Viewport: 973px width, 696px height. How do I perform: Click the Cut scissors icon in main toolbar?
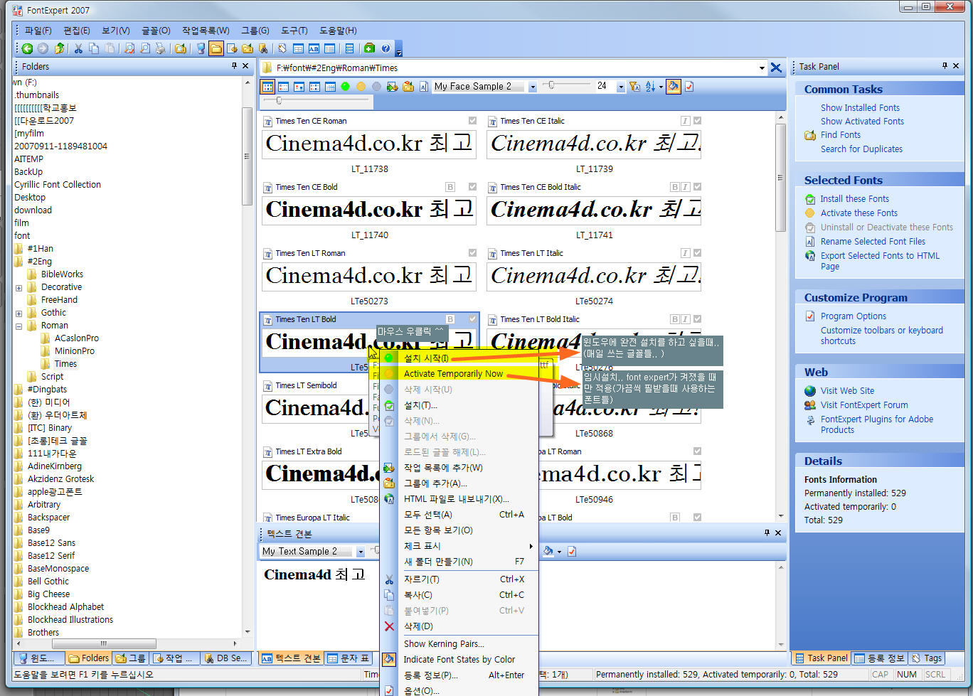(78, 48)
